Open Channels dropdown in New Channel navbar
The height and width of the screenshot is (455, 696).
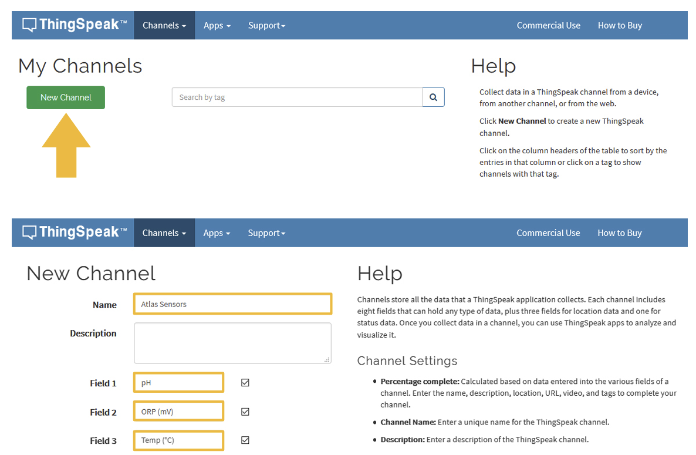point(164,232)
